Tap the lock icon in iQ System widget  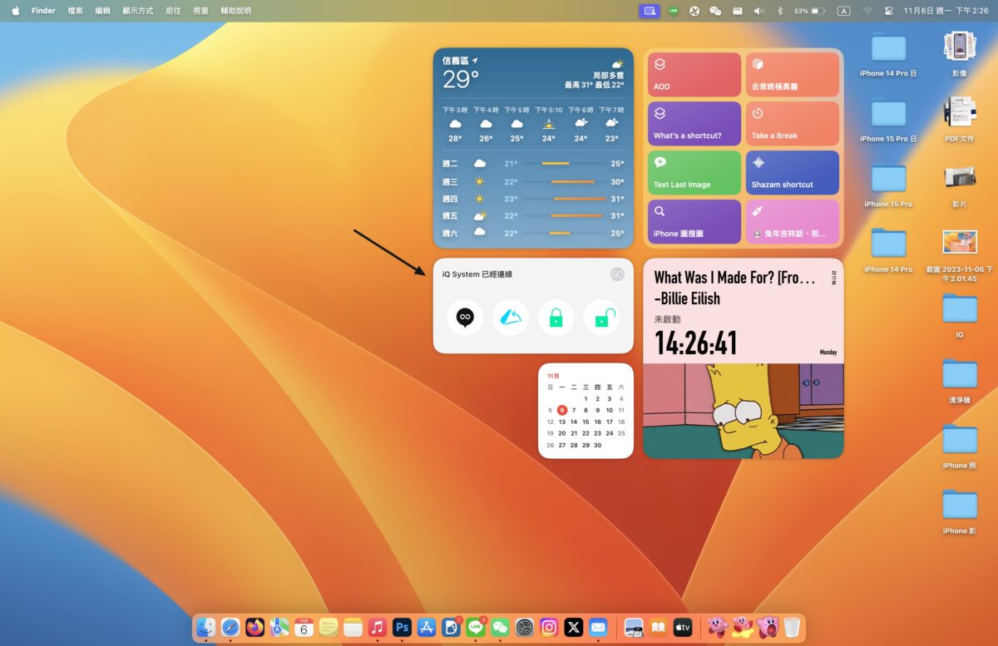[x=556, y=318]
